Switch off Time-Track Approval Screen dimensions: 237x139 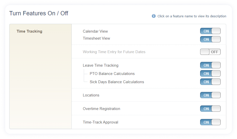click(x=210, y=122)
